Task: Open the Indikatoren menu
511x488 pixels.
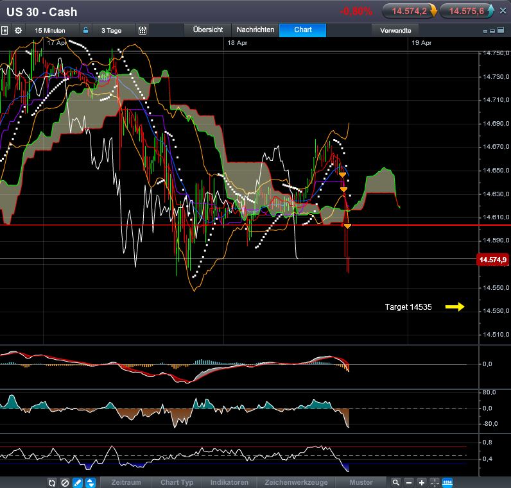Action: coord(229,482)
